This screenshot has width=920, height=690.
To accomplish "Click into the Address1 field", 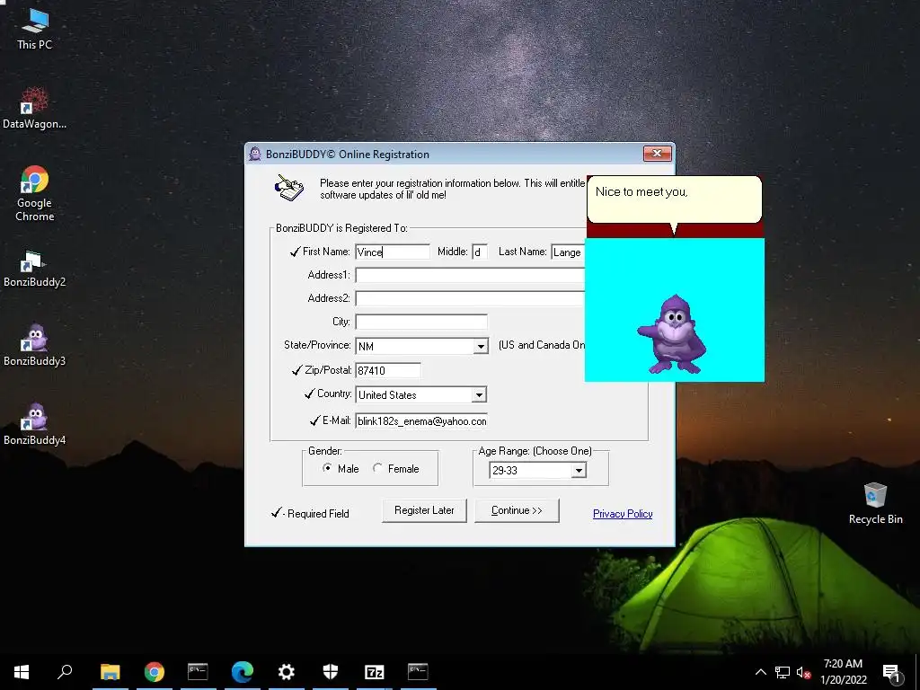I will [470, 275].
